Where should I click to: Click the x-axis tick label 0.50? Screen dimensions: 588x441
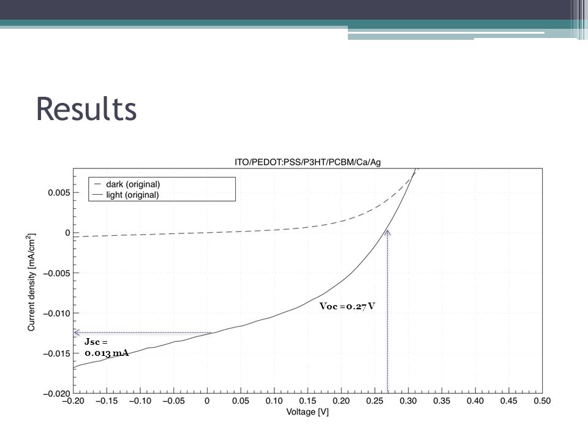542,401
